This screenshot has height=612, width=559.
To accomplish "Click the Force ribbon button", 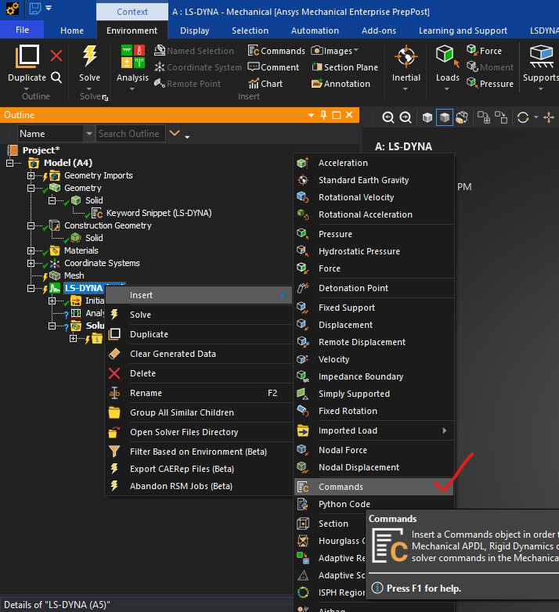I will pyautogui.click(x=484, y=51).
